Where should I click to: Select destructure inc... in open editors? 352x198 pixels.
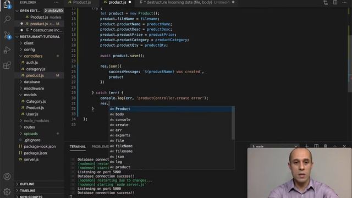tap(40, 30)
